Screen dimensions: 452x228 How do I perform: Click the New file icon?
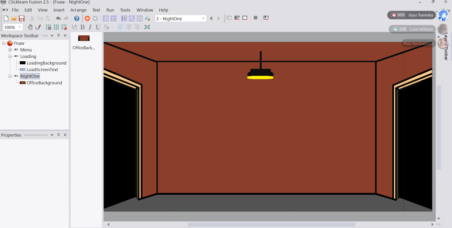tap(6, 19)
